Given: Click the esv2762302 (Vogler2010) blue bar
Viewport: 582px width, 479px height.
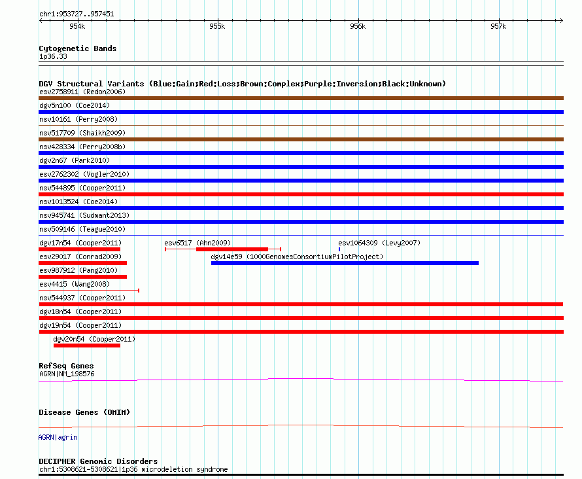Looking at the screenshot, I should 301,181.
